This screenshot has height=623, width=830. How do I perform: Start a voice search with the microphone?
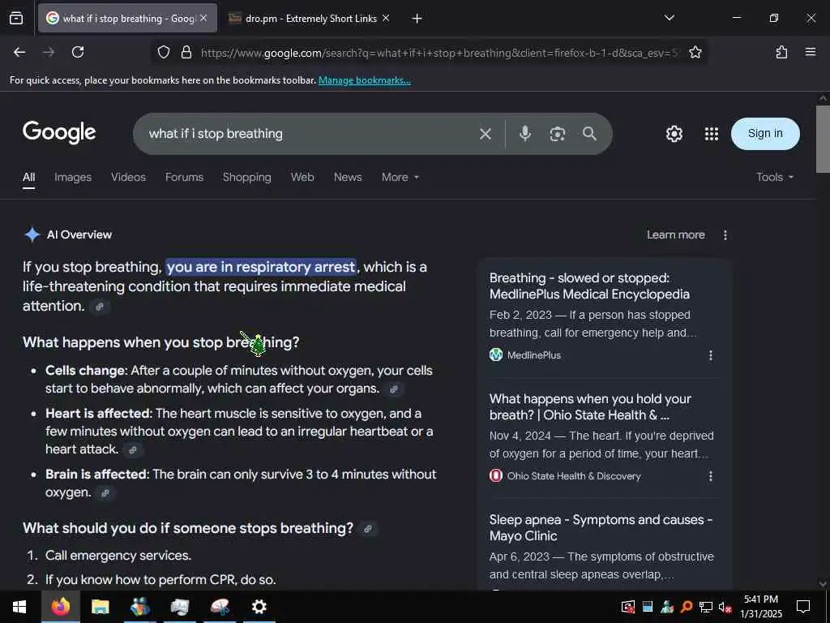(x=524, y=134)
